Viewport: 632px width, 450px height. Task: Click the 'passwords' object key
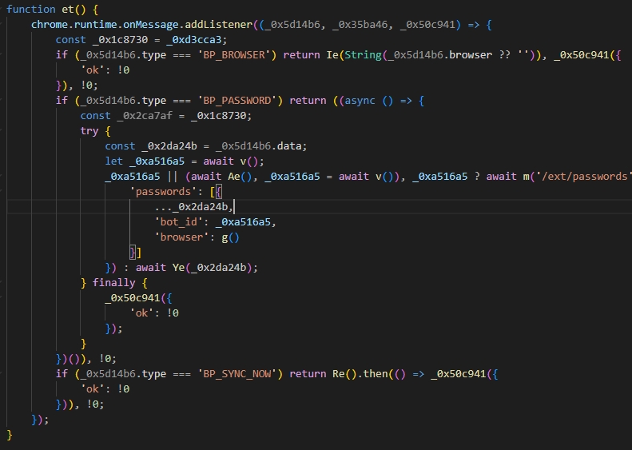(x=163, y=192)
